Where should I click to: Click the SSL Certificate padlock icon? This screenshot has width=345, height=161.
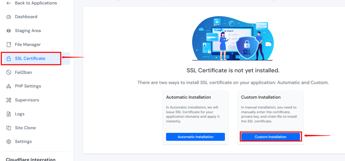(x=9, y=59)
